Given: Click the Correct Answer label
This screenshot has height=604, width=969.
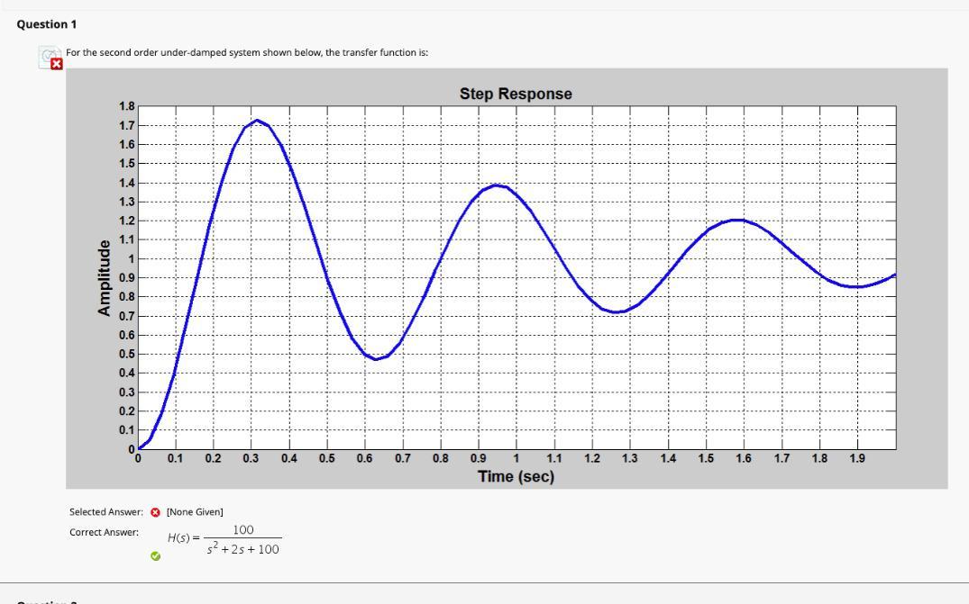Looking at the screenshot, I should pos(103,532).
